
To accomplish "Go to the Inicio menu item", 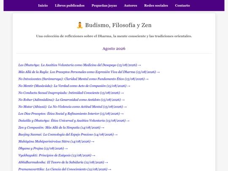I will click(43, 5).
